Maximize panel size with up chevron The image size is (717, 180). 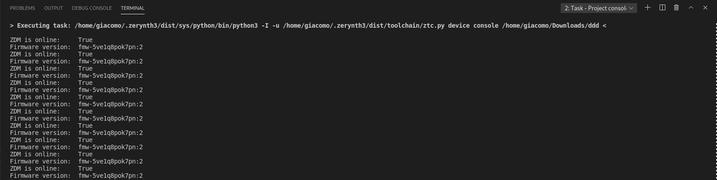coord(691,8)
